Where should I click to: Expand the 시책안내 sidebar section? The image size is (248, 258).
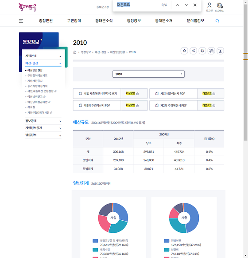tap(43, 56)
